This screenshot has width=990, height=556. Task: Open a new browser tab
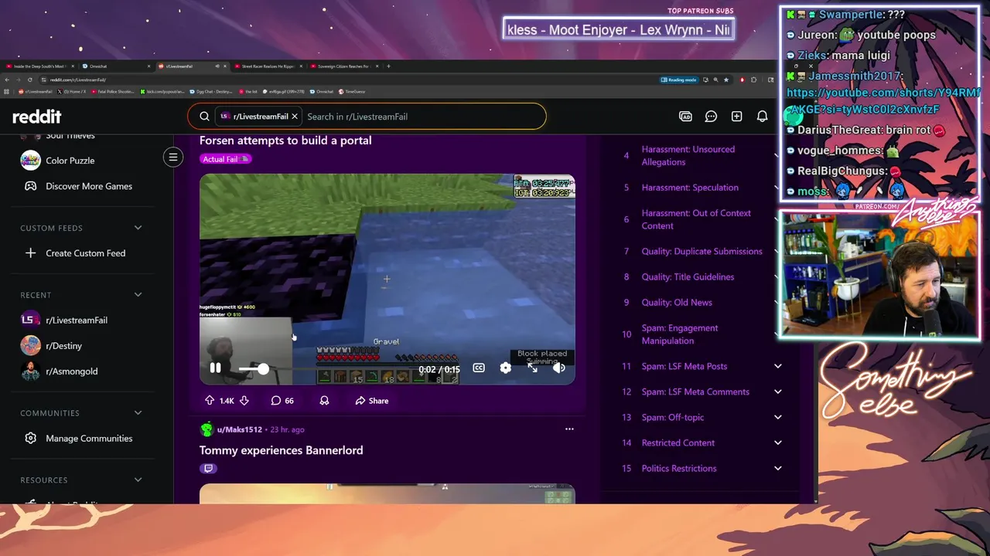(388, 66)
